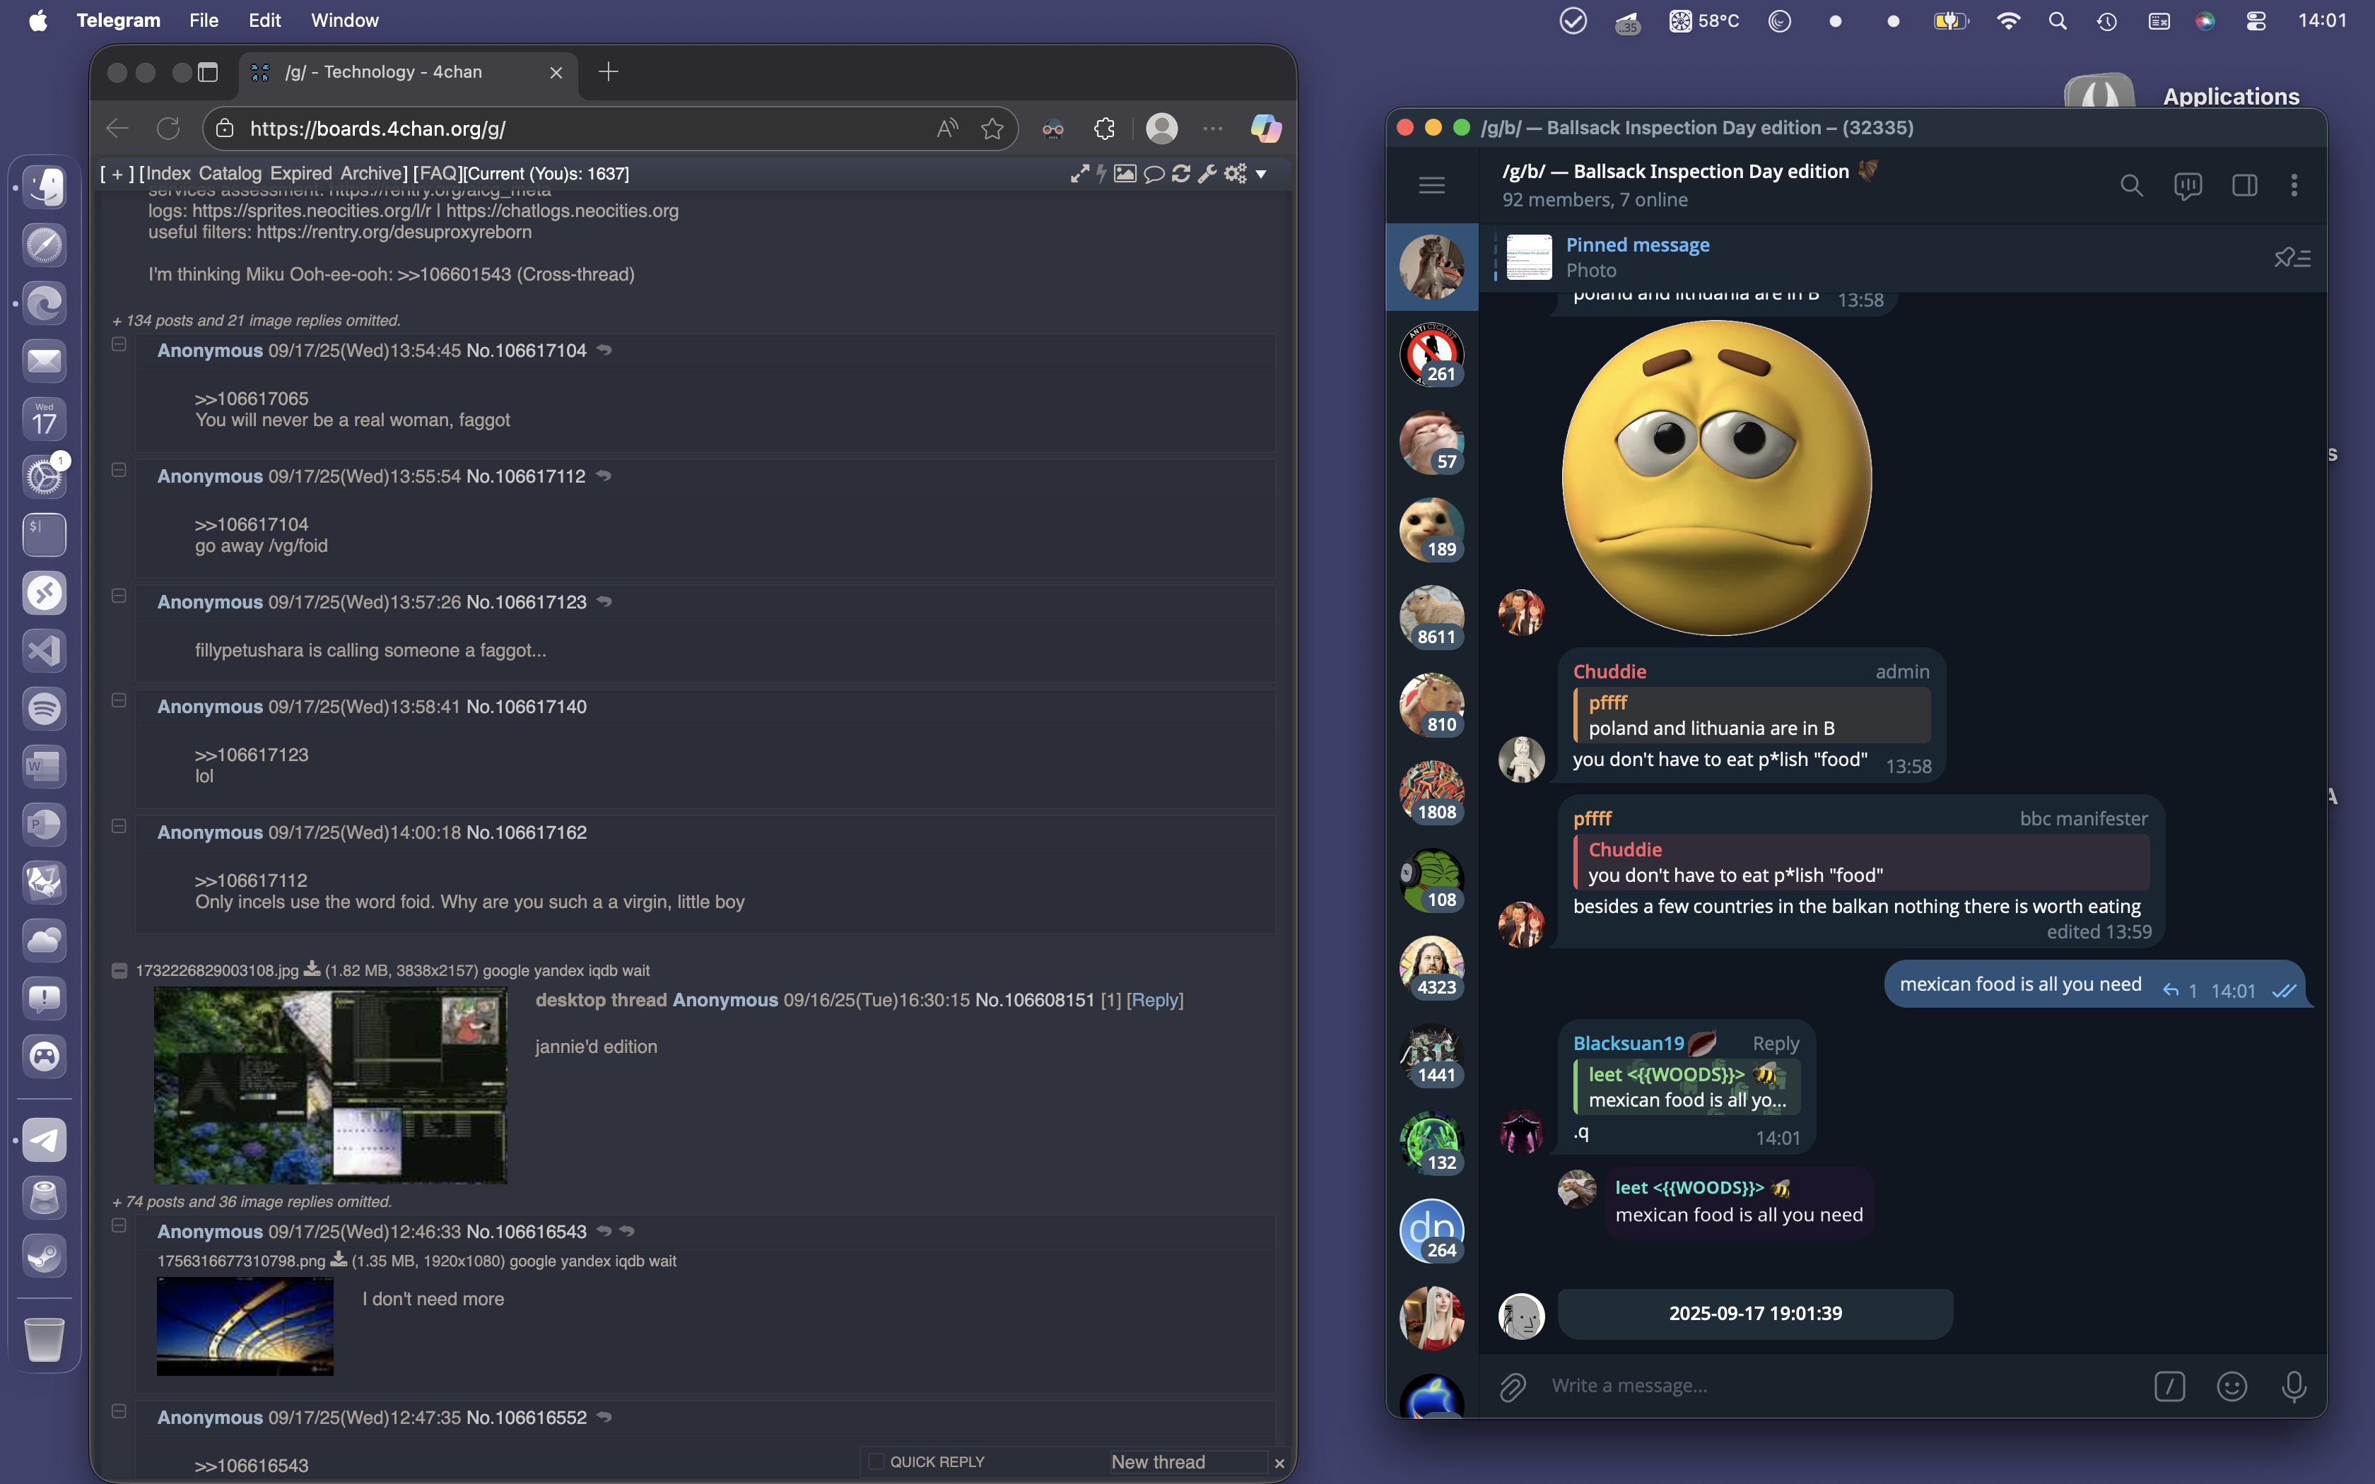
Task: Attach a file with the paperclip icon
Action: click(1513, 1386)
